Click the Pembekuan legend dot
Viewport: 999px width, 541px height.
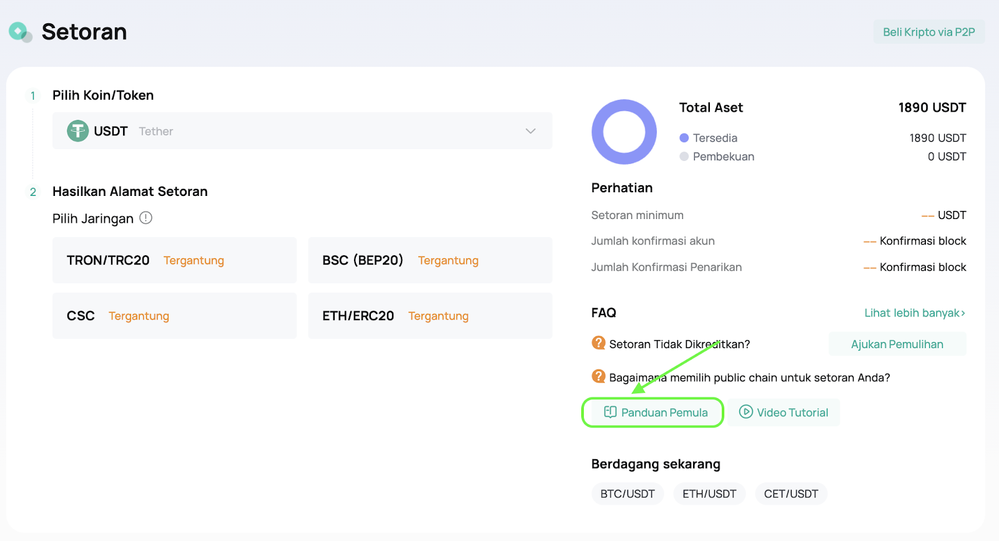pyautogui.click(x=684, y=157)
